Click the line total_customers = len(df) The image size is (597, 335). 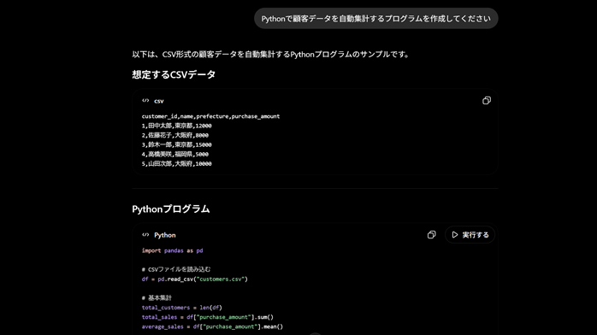tap(181, 308)
